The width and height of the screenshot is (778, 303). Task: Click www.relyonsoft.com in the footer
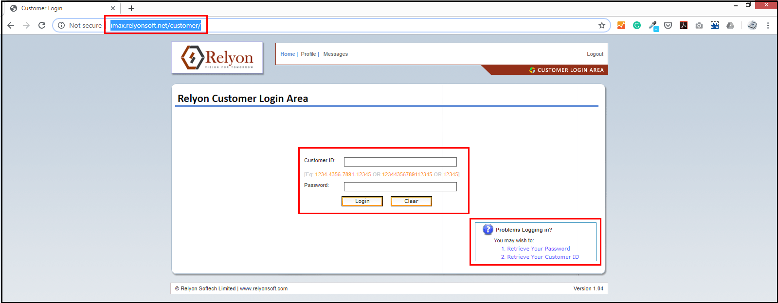[264, 288]
